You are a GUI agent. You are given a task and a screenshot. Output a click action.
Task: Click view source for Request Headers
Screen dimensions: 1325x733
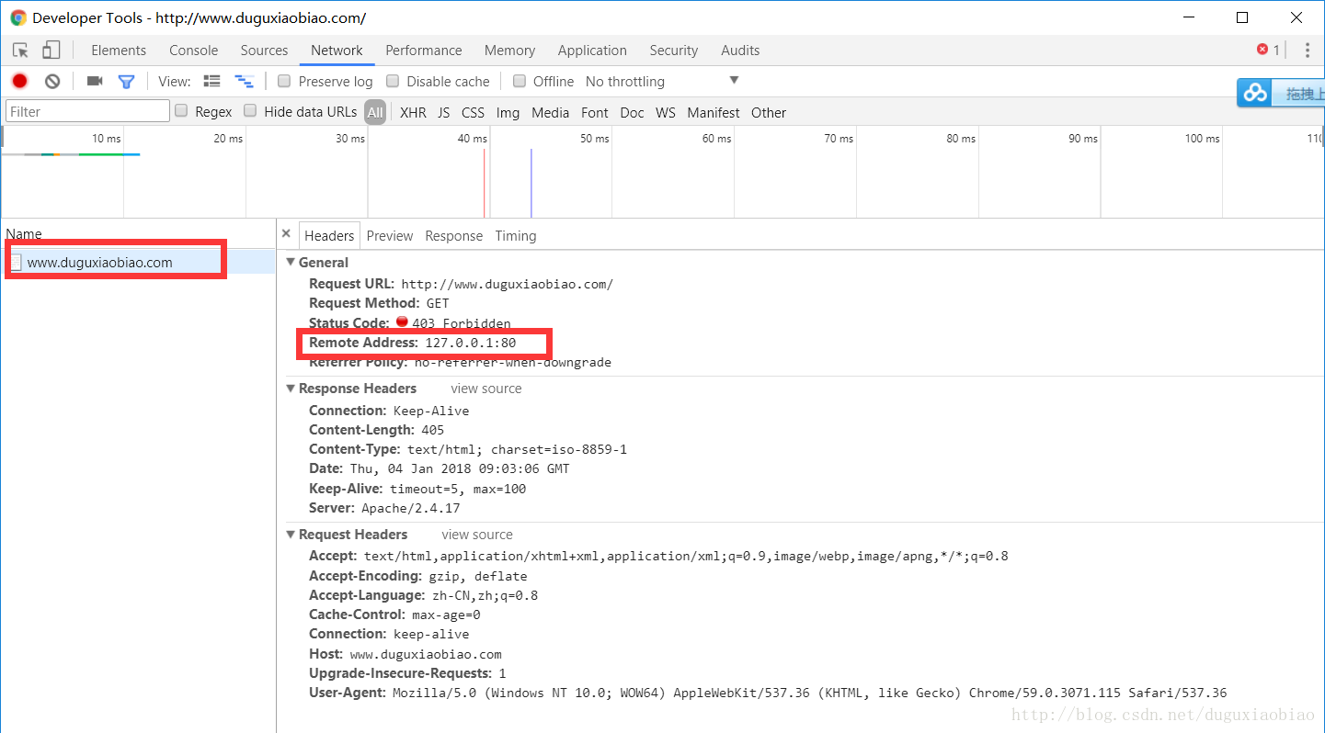pos(477,535)
